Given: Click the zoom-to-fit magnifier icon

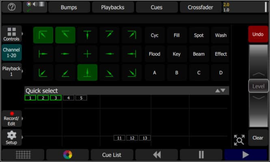Looking at the screenshot, I should point(239,140).
